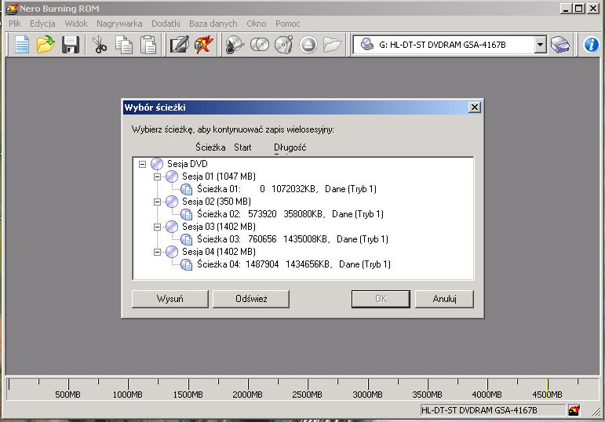Save the compilation with the floppy disk icon
This screenshot has height=422, width=605.
(x=70, y=45)
